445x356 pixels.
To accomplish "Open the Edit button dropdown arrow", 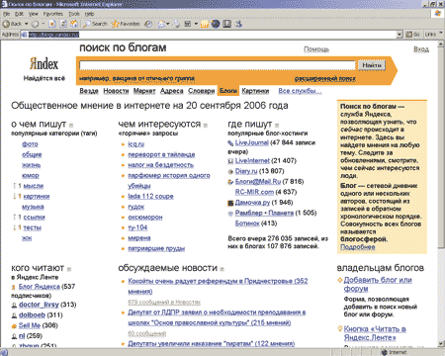I will pyautogui.click(x=196, y=24).
